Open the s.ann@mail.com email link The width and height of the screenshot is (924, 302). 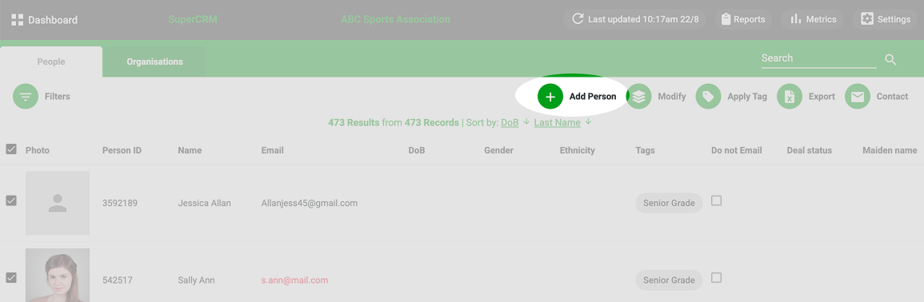pos(294,280)
